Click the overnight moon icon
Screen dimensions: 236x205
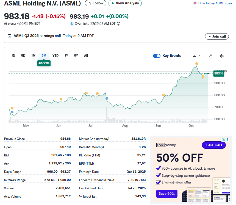[72, 24]
